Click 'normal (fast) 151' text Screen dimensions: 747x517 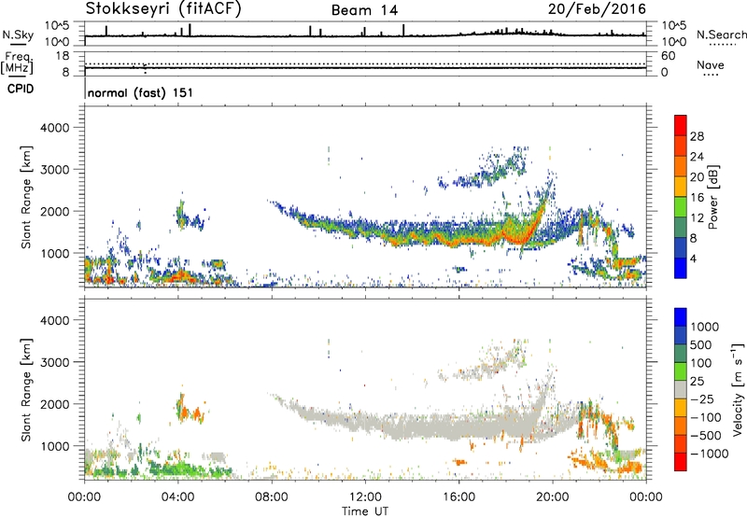click(x=141, y=92)
